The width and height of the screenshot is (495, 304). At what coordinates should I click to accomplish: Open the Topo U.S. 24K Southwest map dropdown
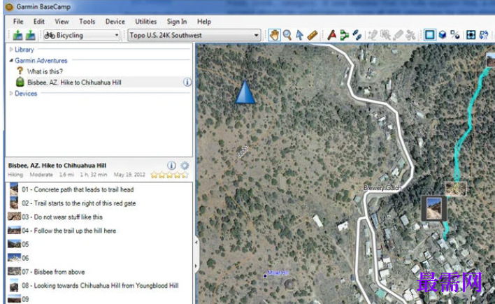click(194, 35)
